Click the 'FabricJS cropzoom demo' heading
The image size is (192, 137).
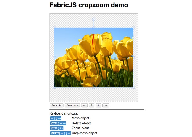tap(89, 5)
